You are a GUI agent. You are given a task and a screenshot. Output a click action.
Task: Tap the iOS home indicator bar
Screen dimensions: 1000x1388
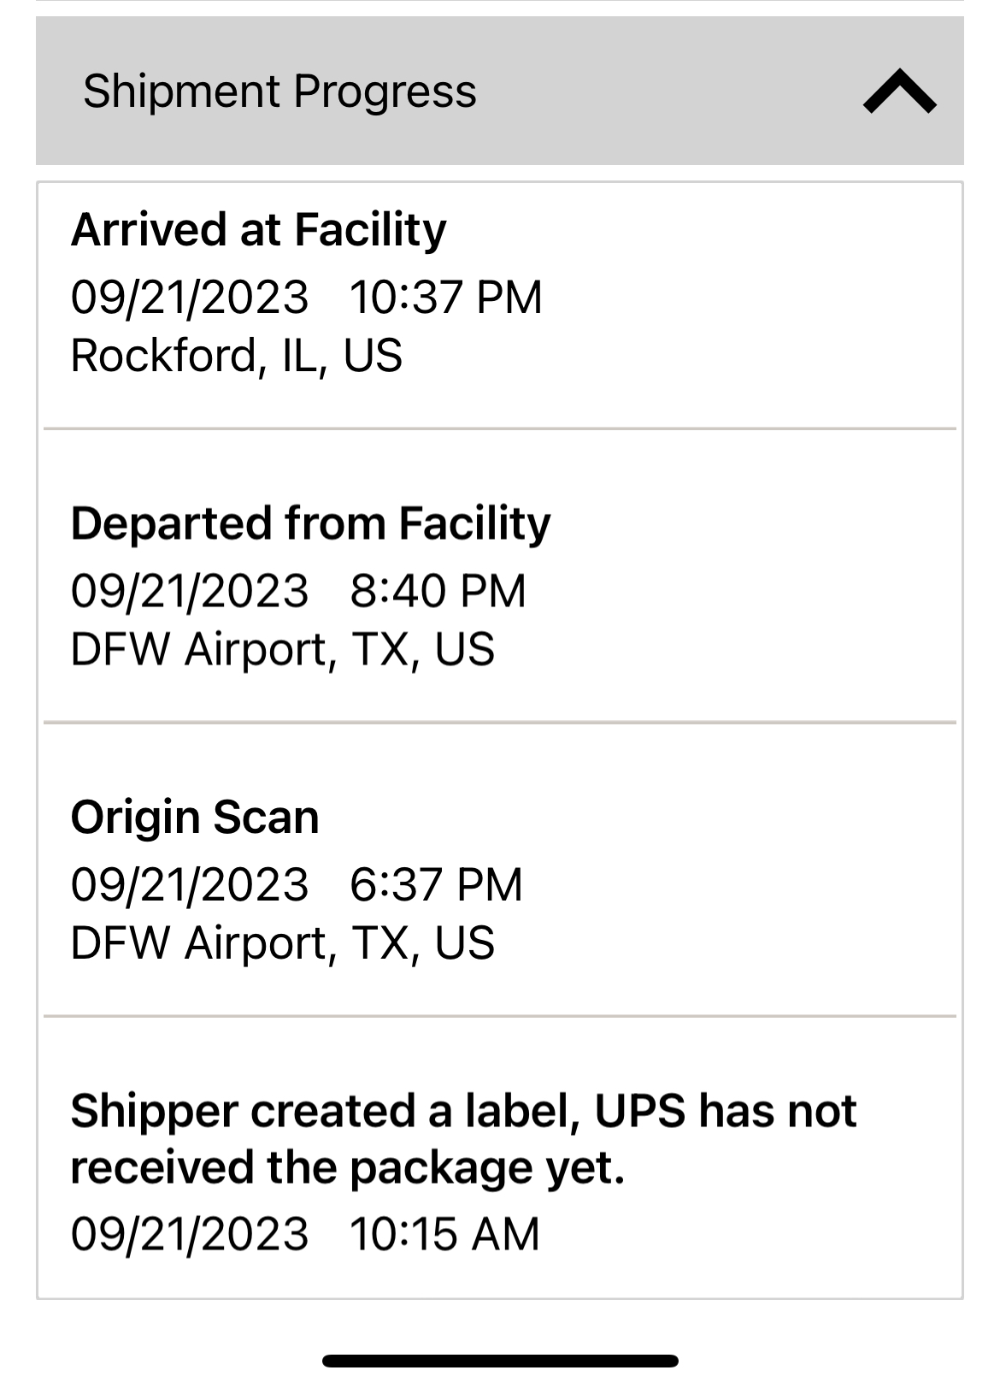coord(500,1361)
